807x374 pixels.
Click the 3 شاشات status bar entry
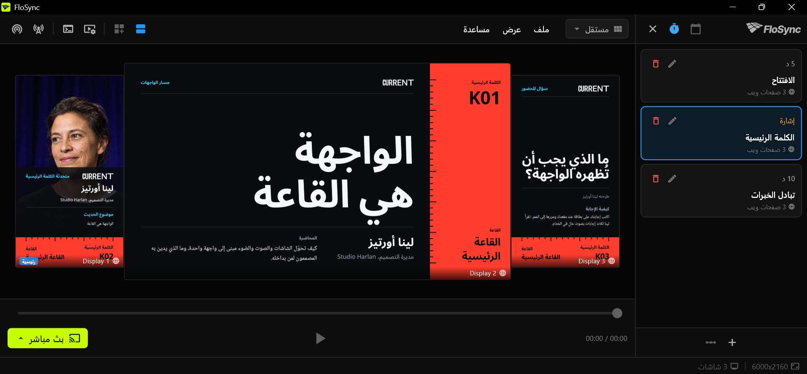(x=718, y=366)
